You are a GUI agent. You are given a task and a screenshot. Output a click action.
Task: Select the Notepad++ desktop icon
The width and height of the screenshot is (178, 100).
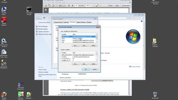pyautogui.click(x=29, y=95)
